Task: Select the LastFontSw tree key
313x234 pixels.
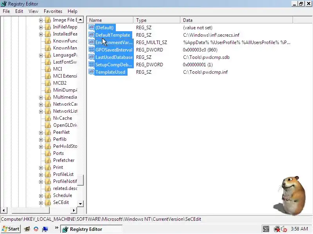Action: click(x=65, y=62)
